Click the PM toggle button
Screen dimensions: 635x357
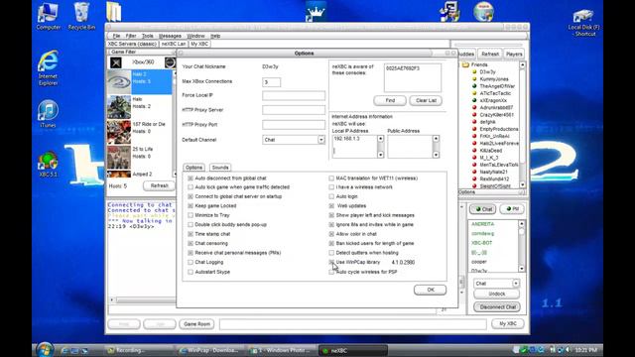(512, 209)
